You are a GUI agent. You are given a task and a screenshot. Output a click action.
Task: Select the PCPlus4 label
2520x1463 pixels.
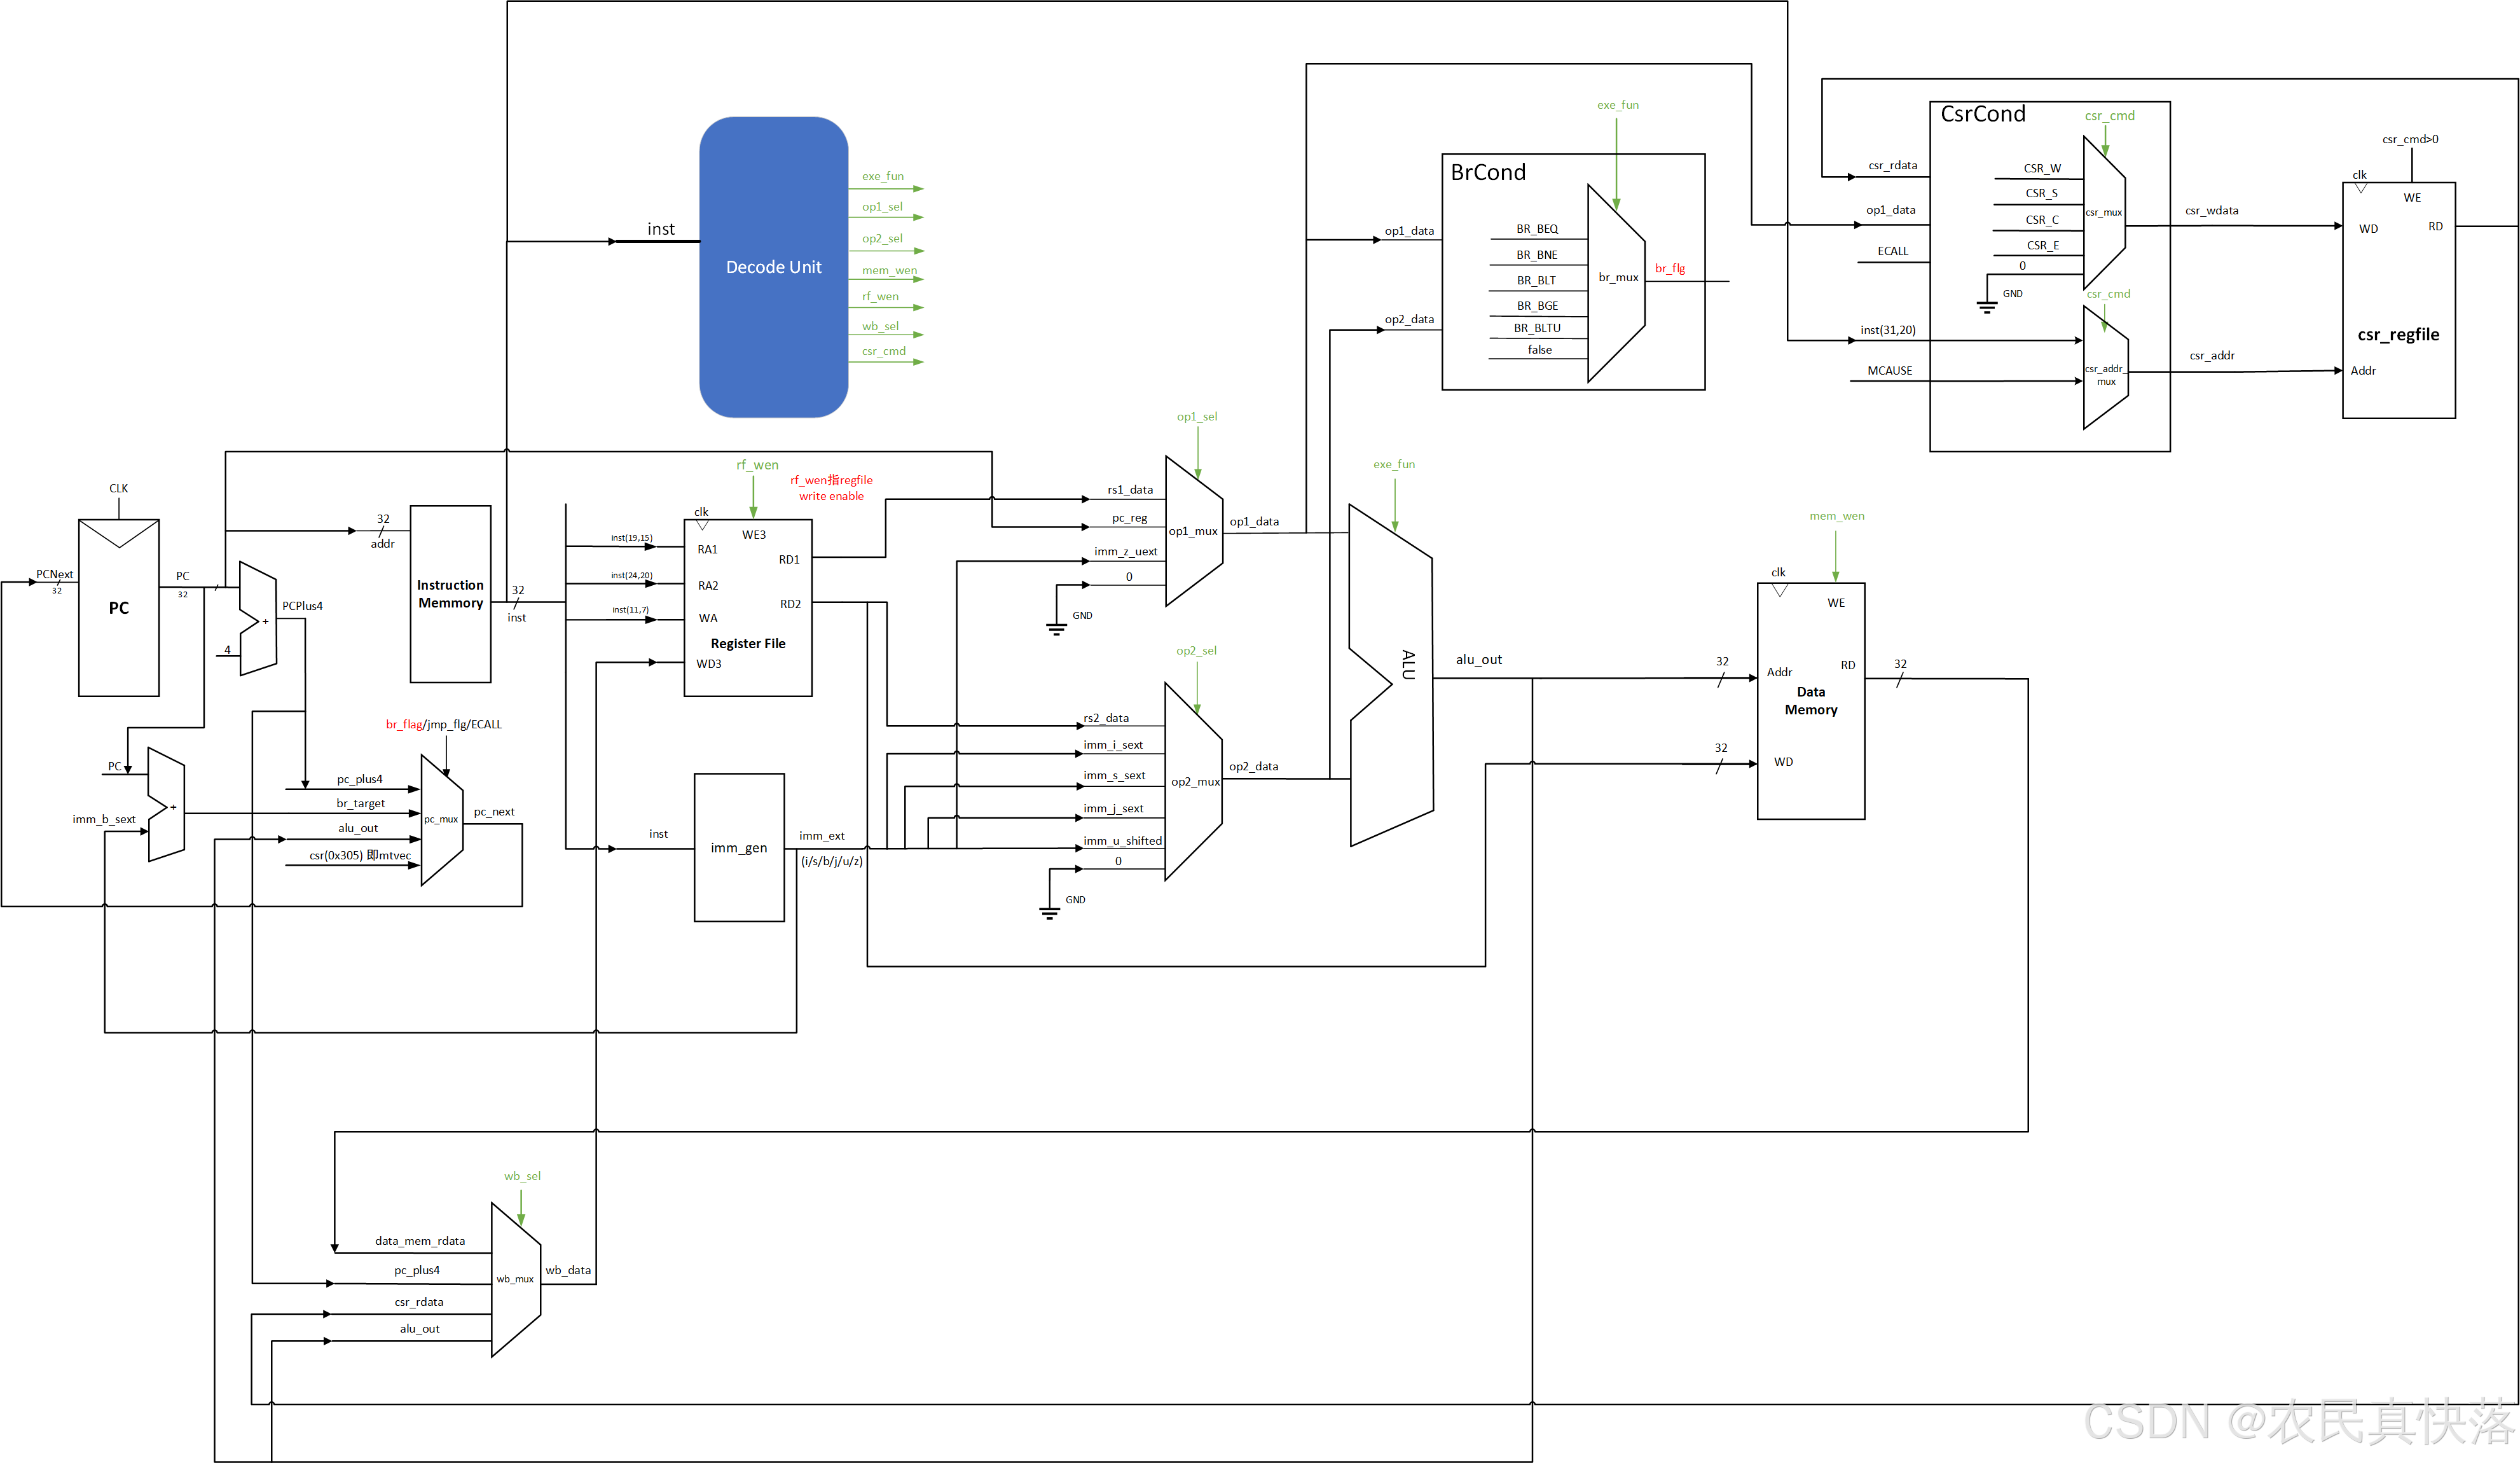[x=302, y=606]
